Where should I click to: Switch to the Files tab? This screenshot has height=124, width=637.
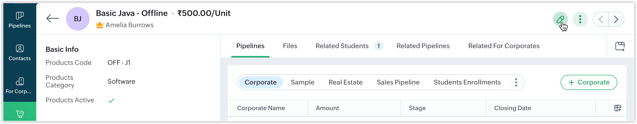click(290, 46)
